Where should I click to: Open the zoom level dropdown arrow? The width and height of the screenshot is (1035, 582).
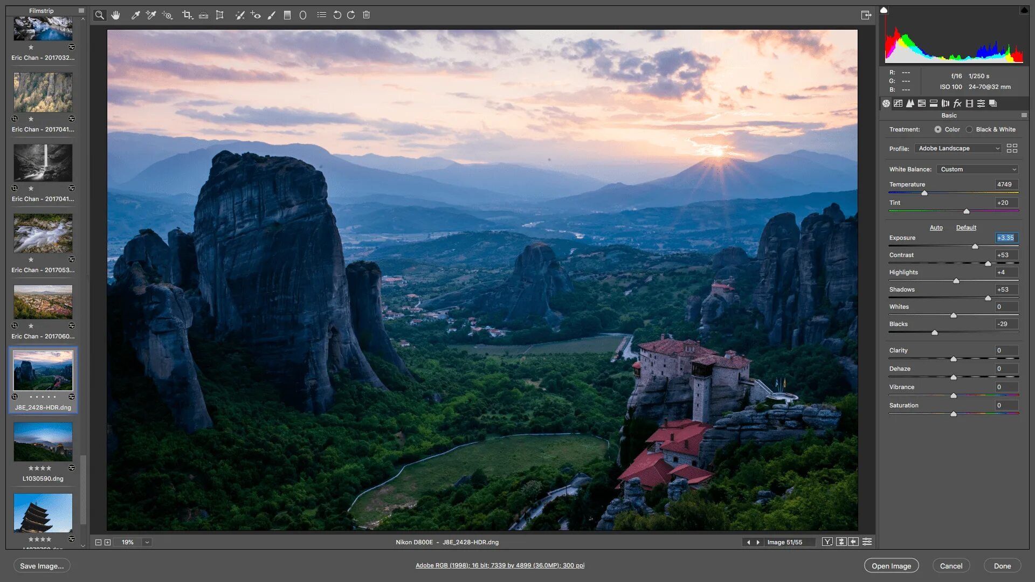[147, 543]
